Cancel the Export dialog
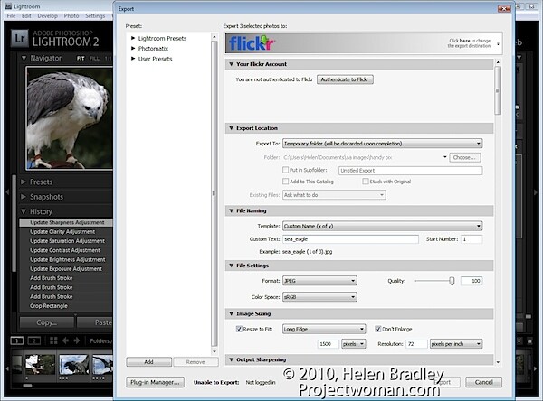 484,382
